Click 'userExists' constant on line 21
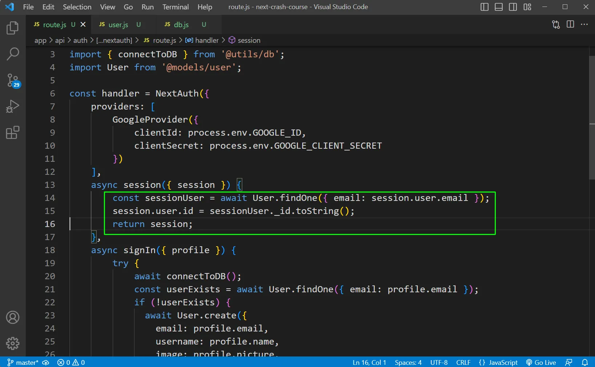Image resolution: width=595 pixels, height=367 pixels. (193, 289)
